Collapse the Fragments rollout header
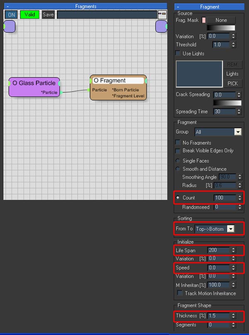 7,6
